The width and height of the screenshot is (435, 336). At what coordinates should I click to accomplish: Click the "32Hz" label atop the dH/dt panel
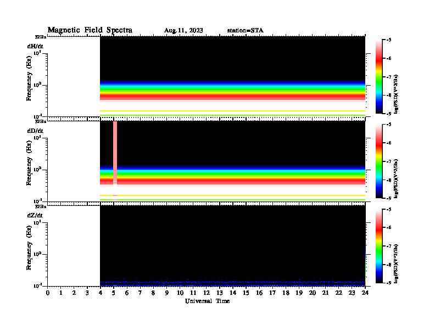pos(41,37)
